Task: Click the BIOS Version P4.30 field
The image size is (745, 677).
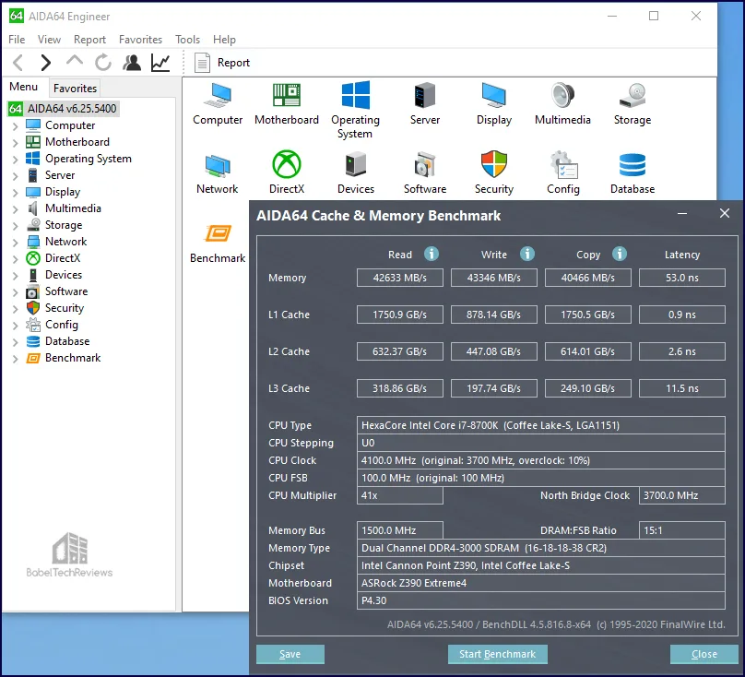Action: coord(541,600)
